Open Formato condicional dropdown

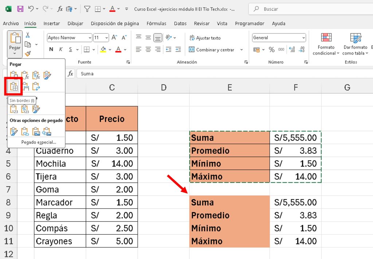[x=326, y=44]
